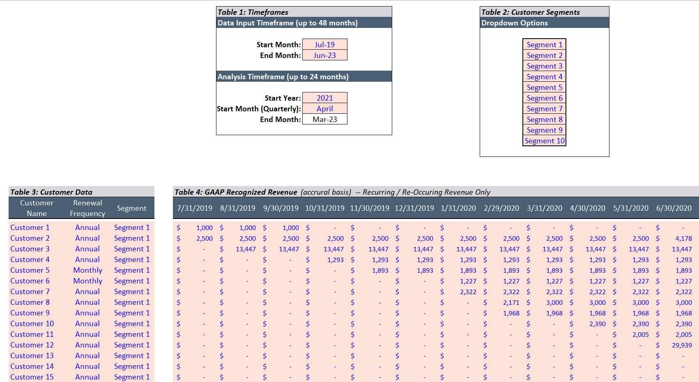The image size is (699, 382).
Task: Click Customer 5's 11/30/2019 revenue of 1,893
Action: [380, 270]
